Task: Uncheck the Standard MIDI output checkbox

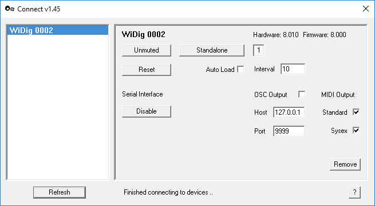Action: (356, 112)
